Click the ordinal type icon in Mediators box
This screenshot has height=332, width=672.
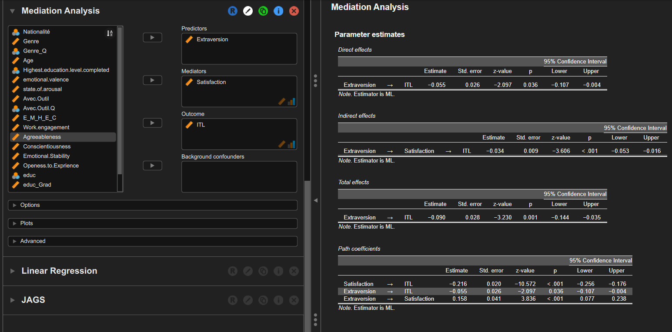tap(291, 101)
